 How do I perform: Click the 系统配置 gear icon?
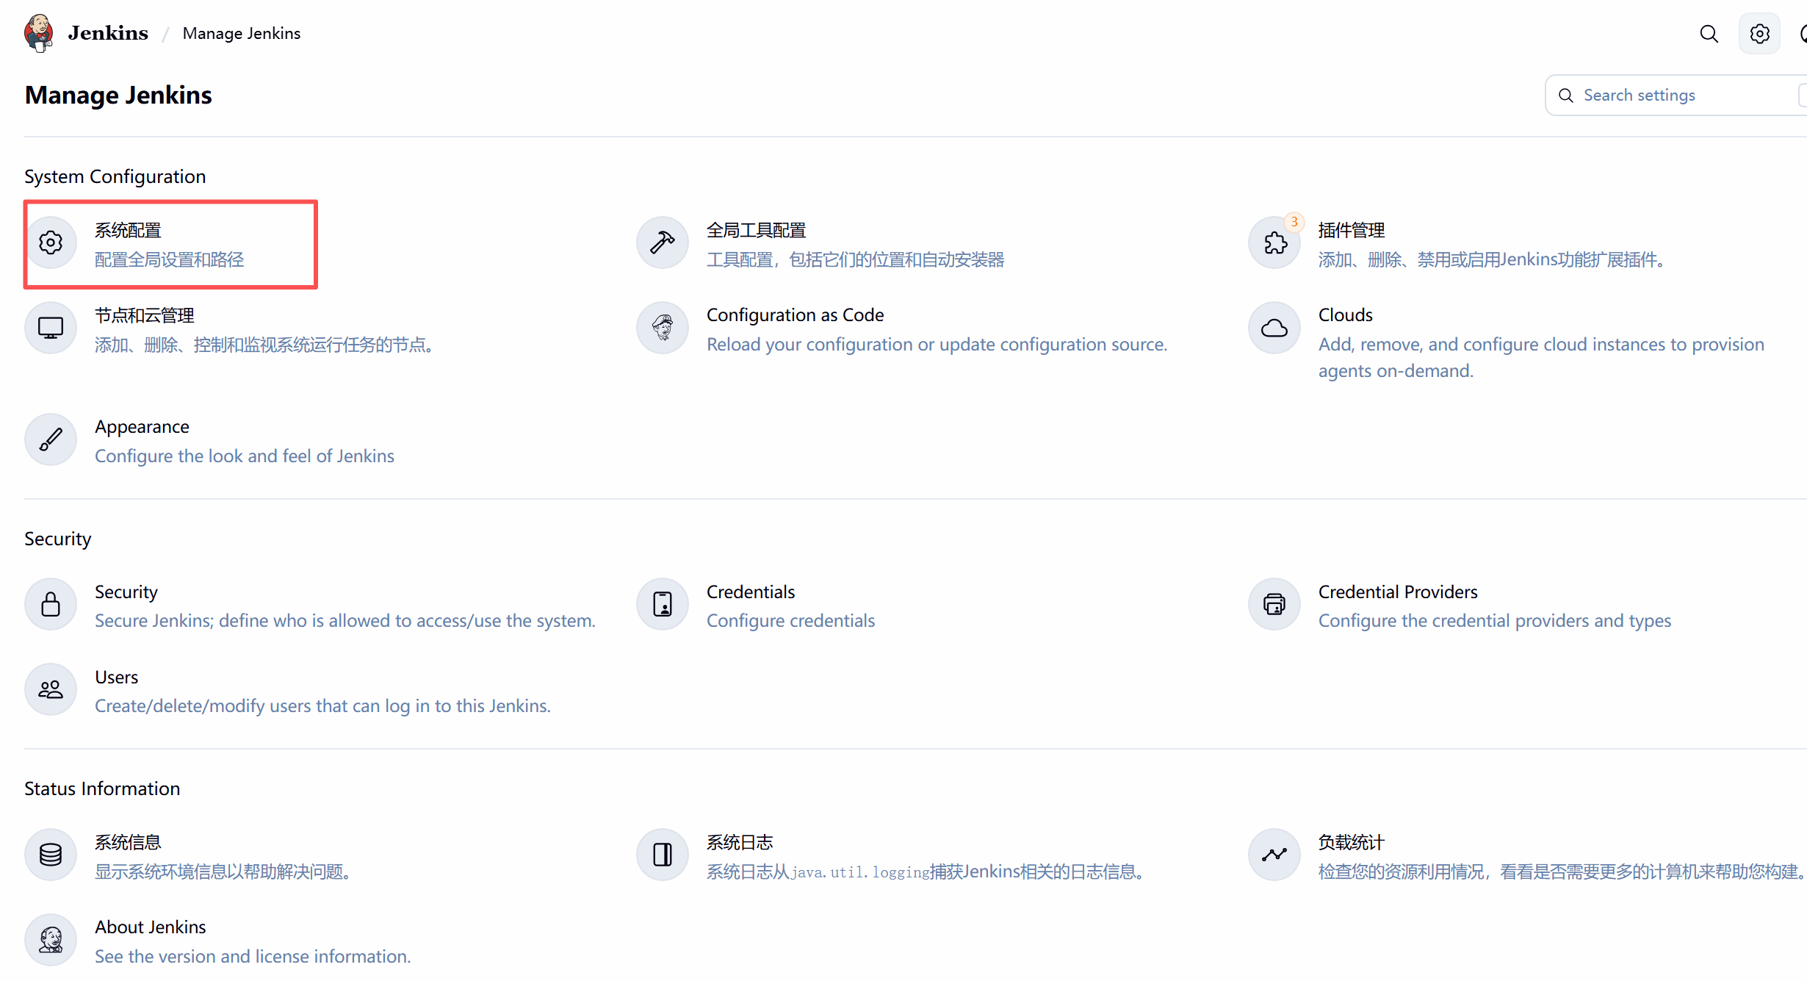51,242
